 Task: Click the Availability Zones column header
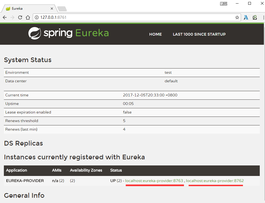click(x=86, y=170)
